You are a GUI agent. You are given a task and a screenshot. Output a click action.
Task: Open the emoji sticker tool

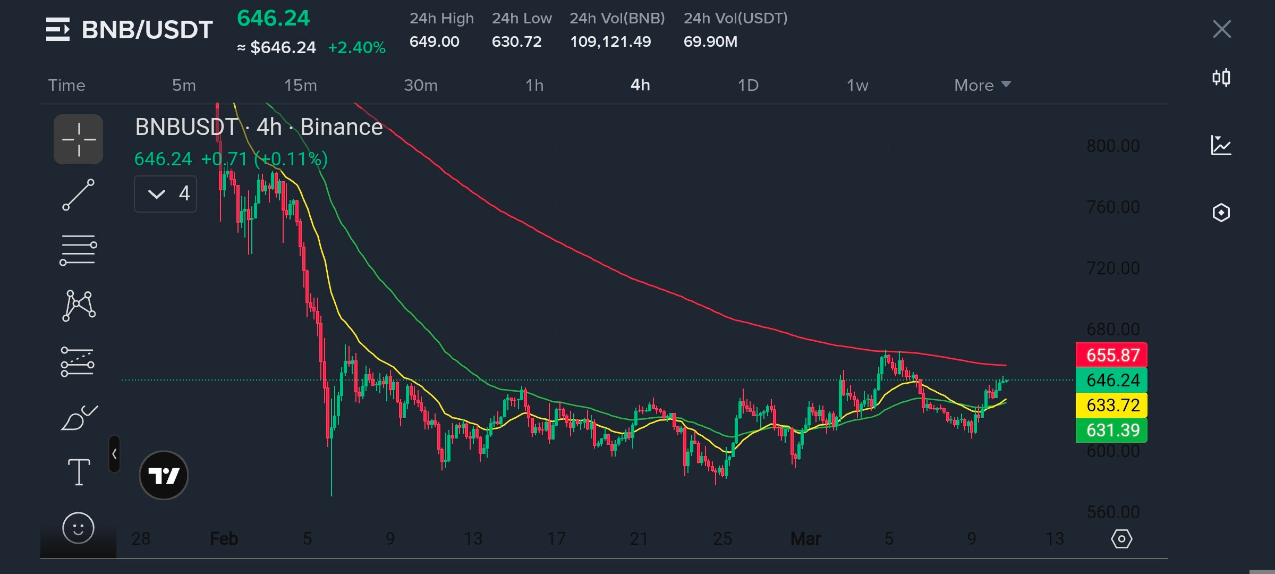pos(78,528)
